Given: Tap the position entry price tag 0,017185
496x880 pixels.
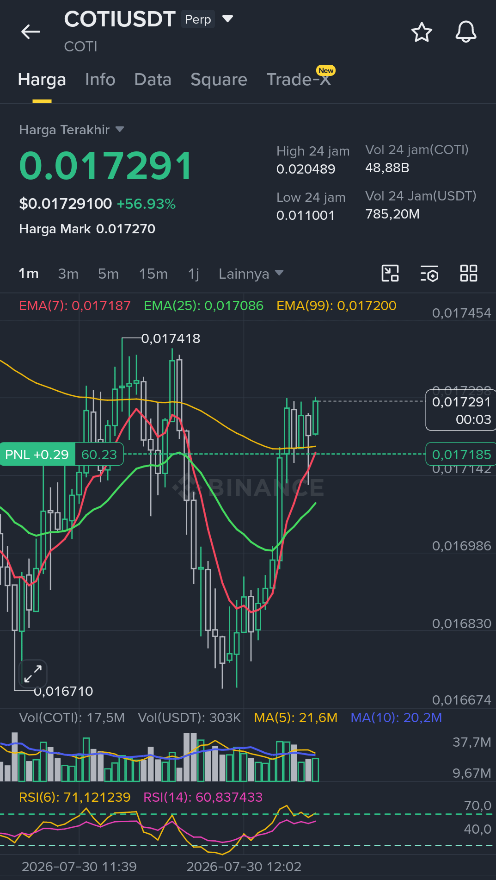Looking at the screenshot, I should tap(461, 455).
